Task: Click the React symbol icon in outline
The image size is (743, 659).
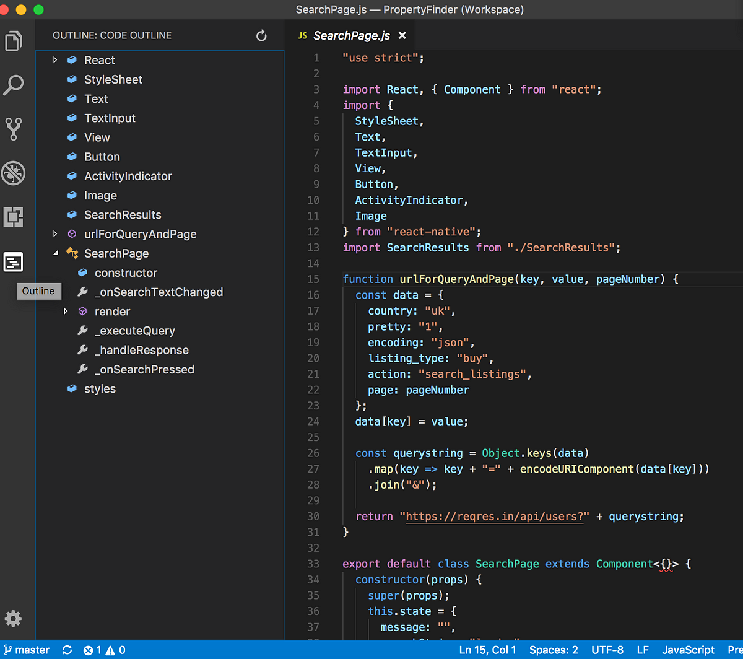Action: pyautogui.click(x=72, y=60)
